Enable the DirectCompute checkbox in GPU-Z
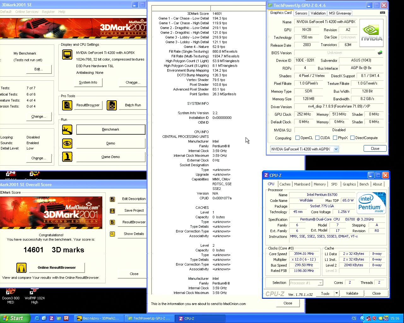This screenshot has height=323, width=404. click(x=352, y=138)
